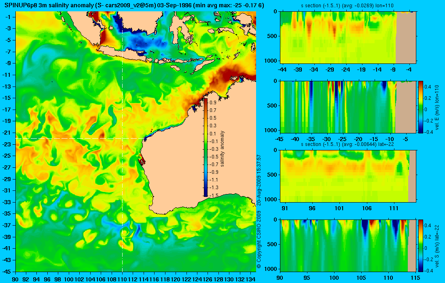Viewport: 445px width, 283px height.
Task: Click longitude tick 94 on main map
Action: [x=36, y=279]
